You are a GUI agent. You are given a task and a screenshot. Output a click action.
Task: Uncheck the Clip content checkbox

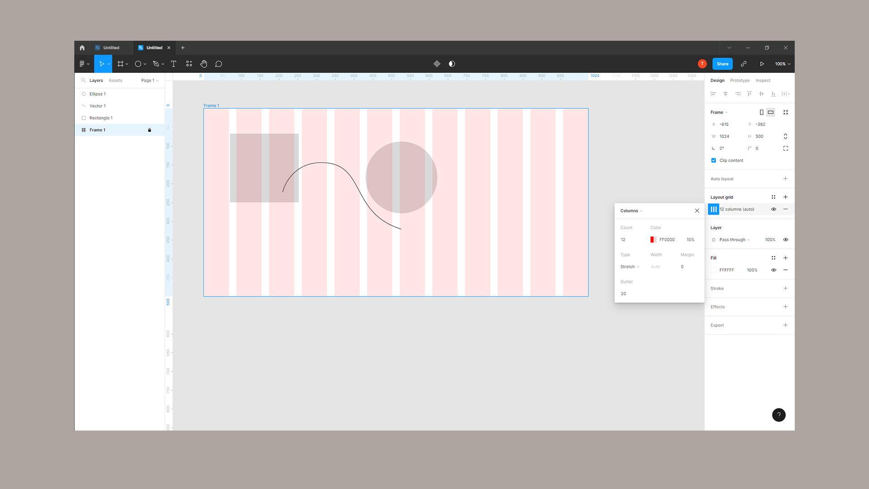pos(714,160)
